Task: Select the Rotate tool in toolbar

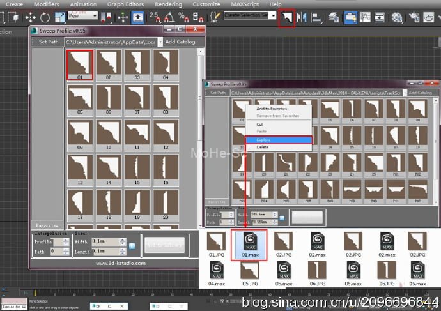Action: point(45,17)
